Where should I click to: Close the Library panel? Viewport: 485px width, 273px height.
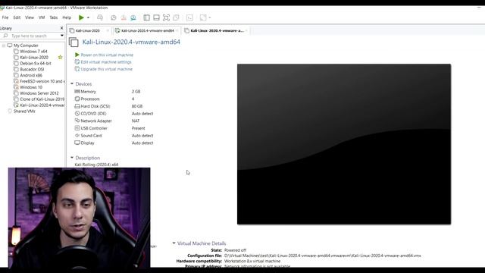(x=61, y=28)
